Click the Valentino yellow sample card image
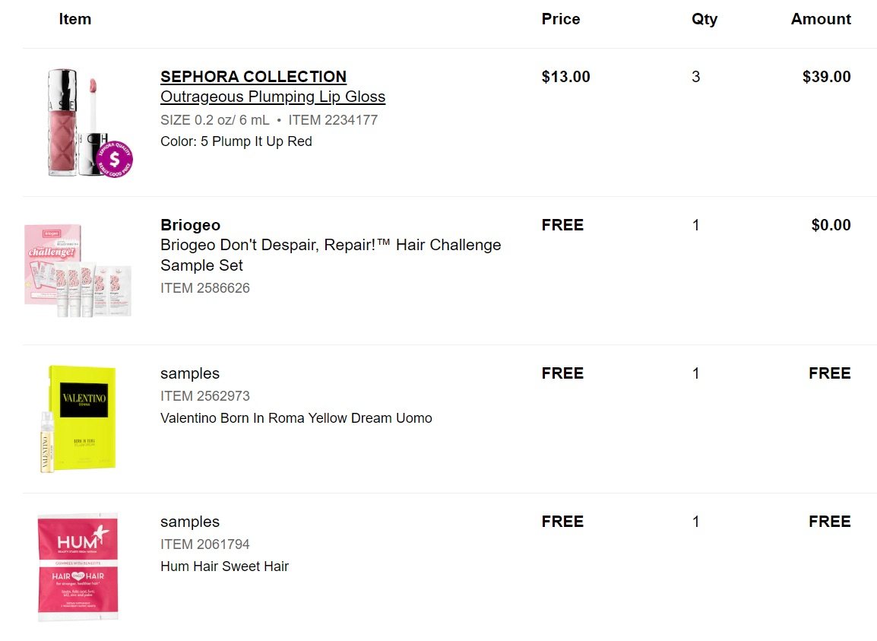877x641 pixels. click(x=78, y=418)
